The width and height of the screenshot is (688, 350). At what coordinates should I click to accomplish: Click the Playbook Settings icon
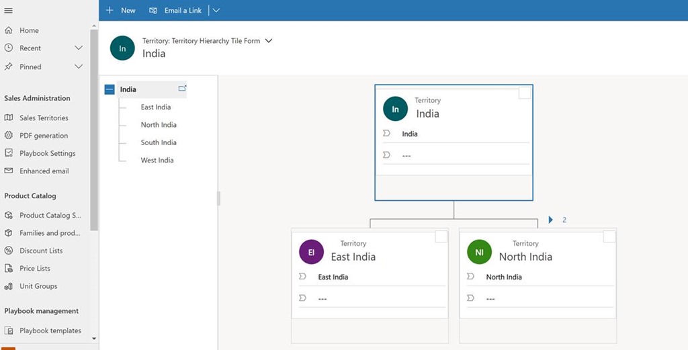[9, 153]
